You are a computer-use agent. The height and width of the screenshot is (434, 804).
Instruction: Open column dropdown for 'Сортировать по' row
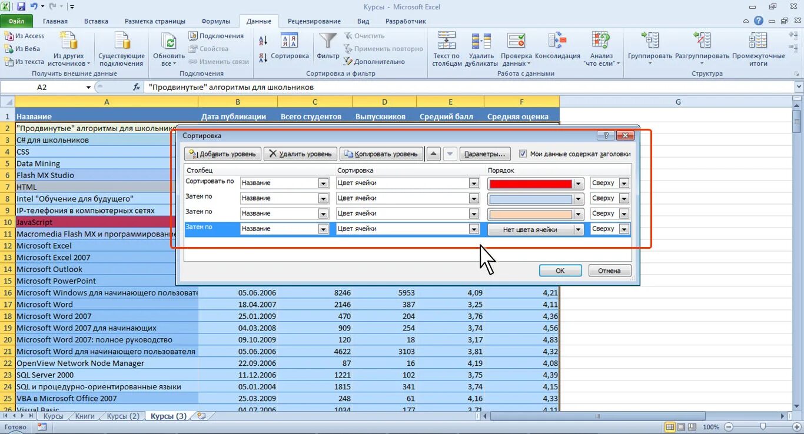coord(323,183)
